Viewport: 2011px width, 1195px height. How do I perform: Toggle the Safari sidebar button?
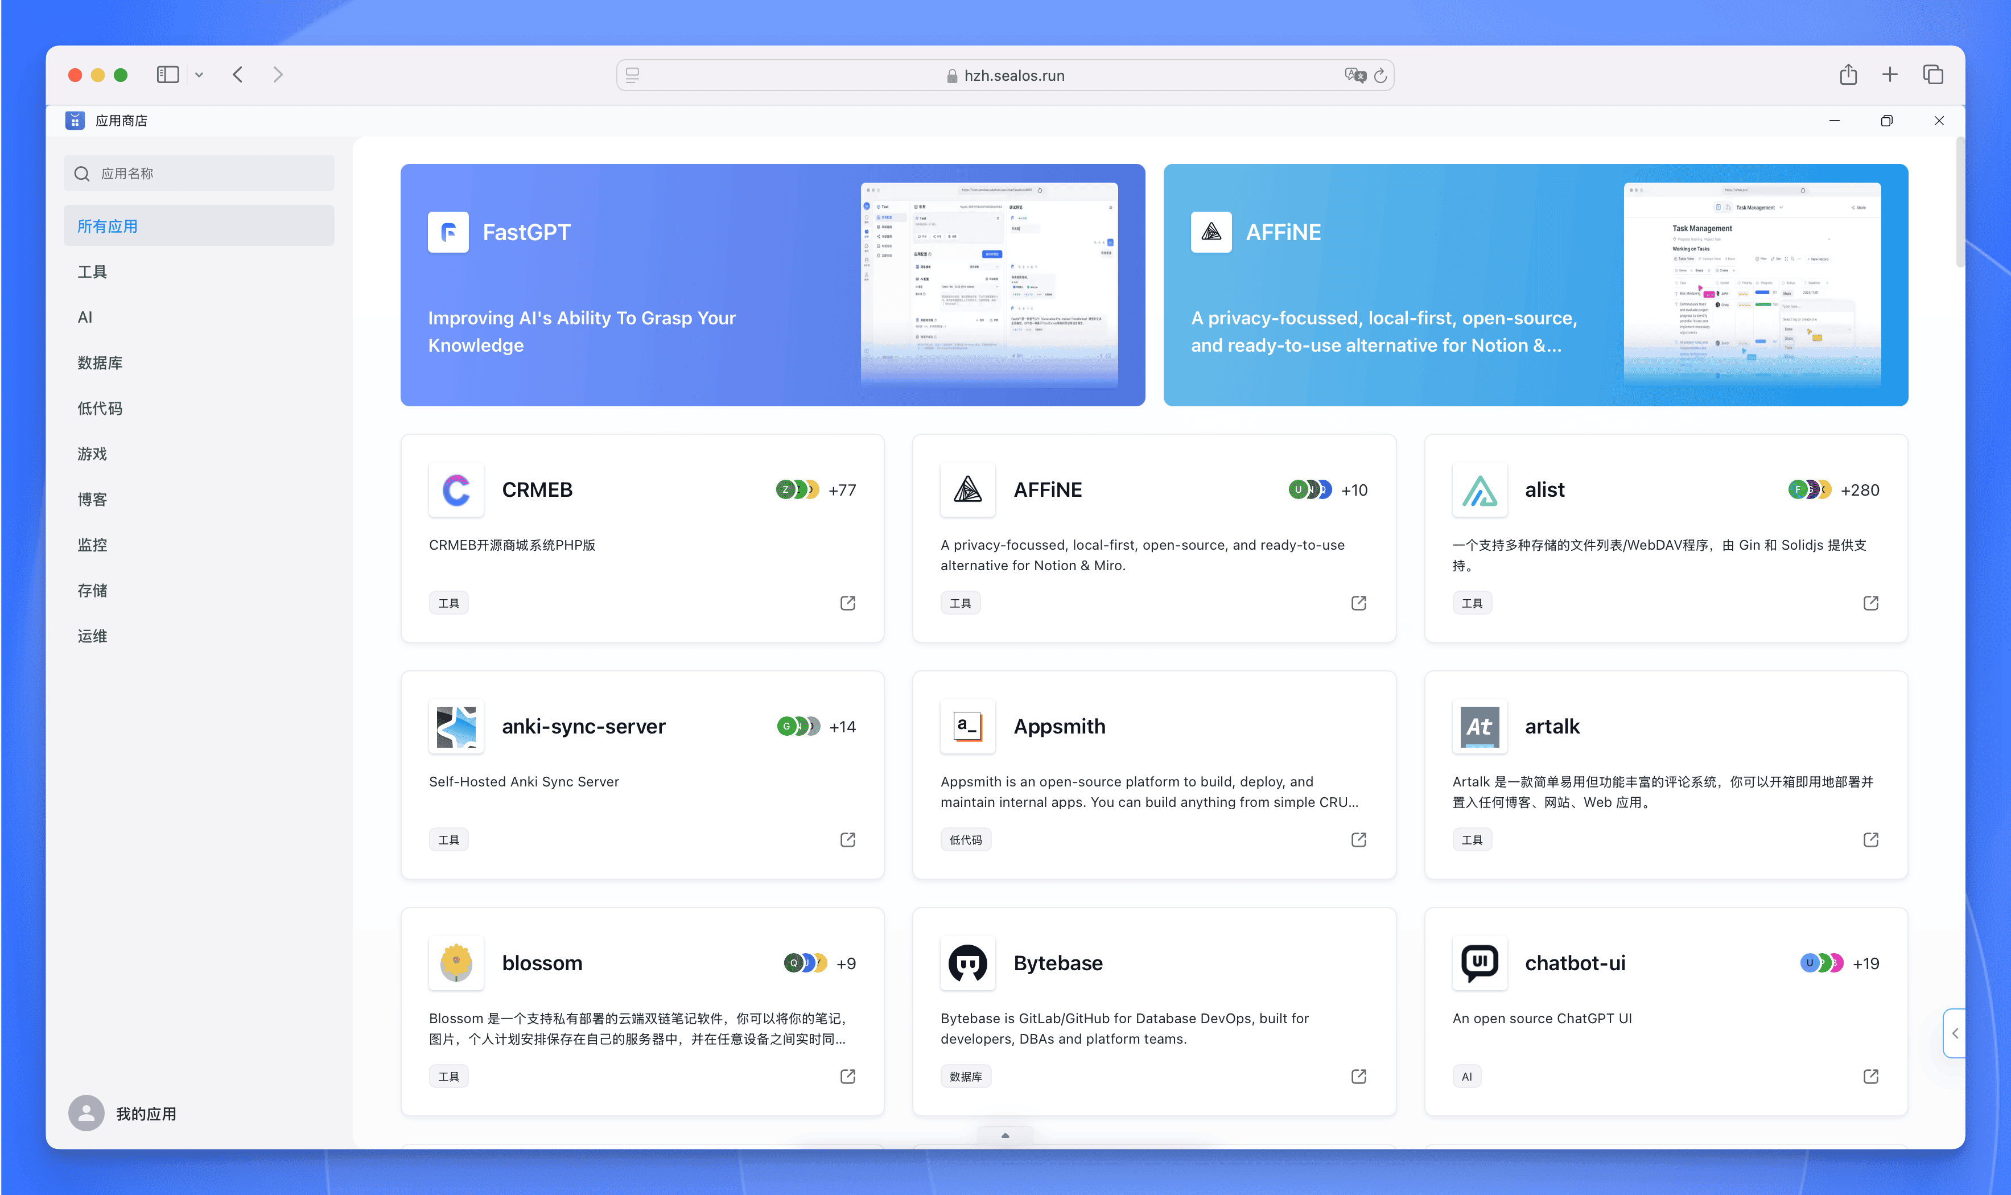[167, 75]
